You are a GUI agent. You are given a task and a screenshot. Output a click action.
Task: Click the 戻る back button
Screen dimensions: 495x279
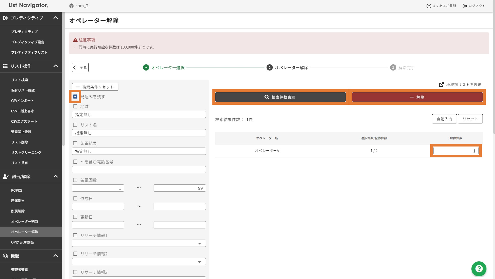[80, 68]
